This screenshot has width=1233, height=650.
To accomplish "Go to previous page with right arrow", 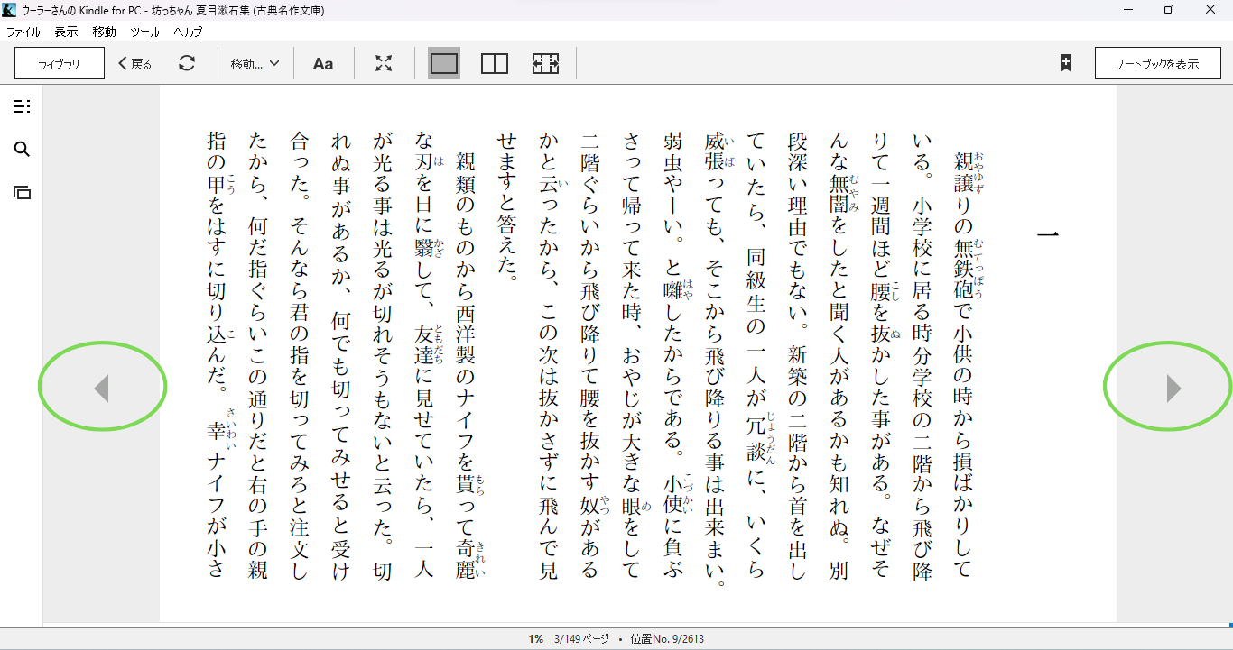I will (x=1173, y=389).
